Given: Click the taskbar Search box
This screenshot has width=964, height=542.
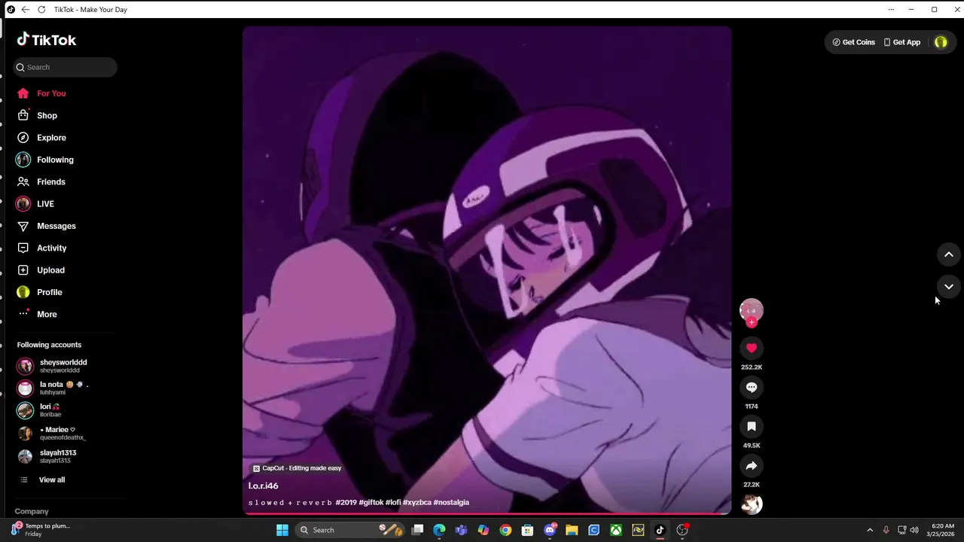Looking at the screenshot, I should pyautogui.click(x=350, y=530).
